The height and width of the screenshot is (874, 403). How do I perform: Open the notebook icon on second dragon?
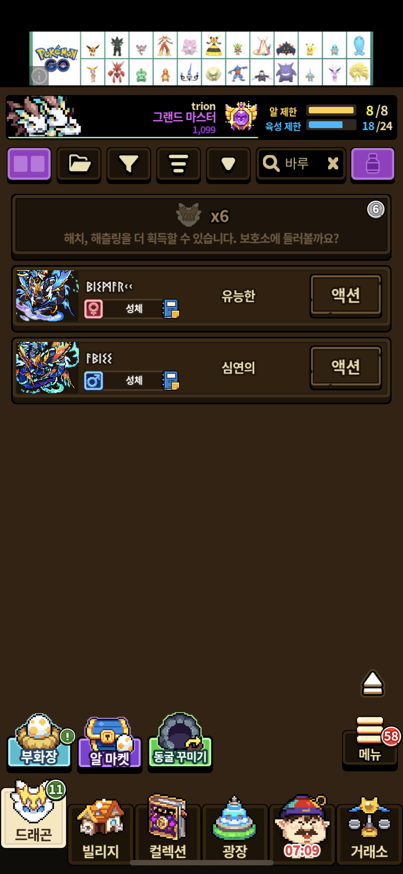[171, 380]
